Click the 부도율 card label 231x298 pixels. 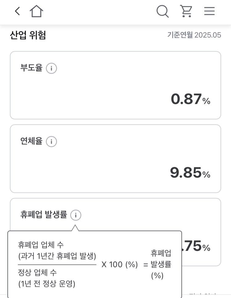pos(31,68)
